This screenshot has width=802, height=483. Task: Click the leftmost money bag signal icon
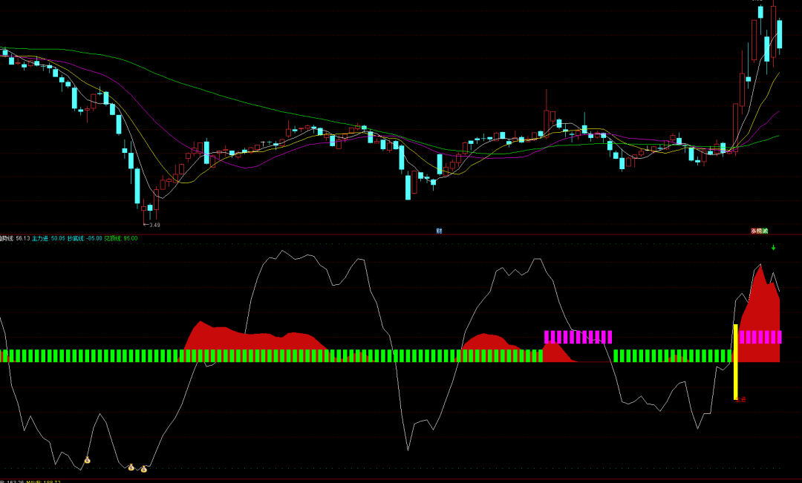tap(87, 461)
